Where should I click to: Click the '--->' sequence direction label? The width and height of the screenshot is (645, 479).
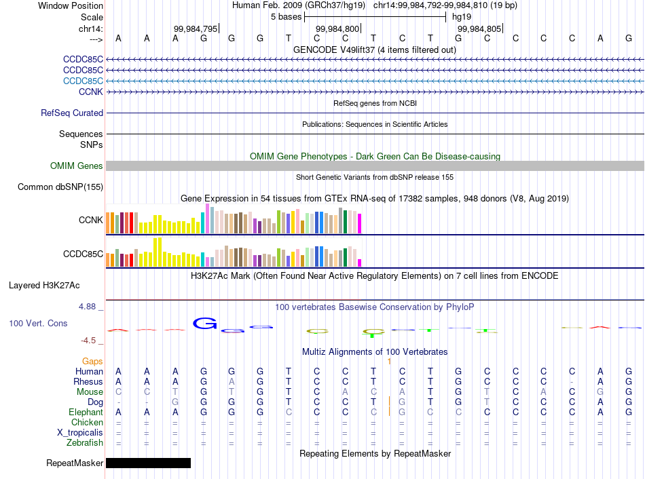[96, 39]
